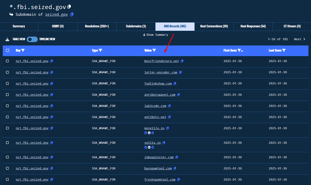
Task: Click SOA_MNAME_FOR type in lak3code.com row
Action: click(x=104, y=106)
